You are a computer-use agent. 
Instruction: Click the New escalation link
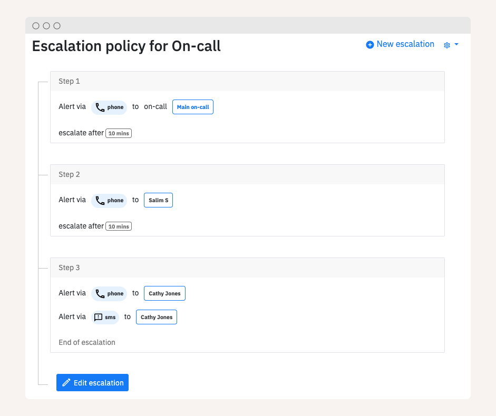coord(405,44)
